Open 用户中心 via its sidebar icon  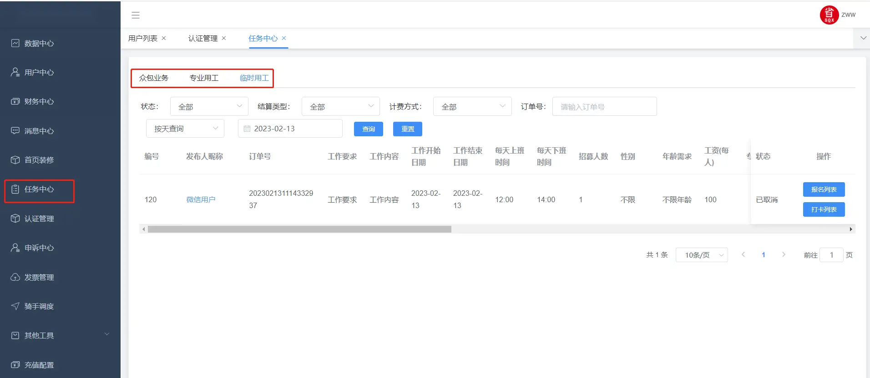[15, 72]
